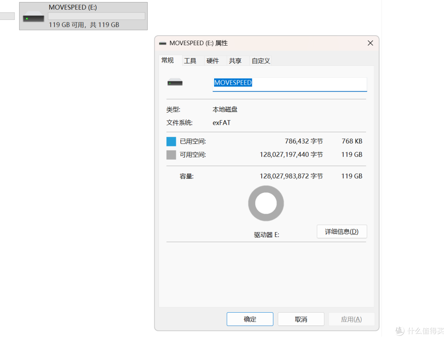This screenshot has height=340, width=448.
Task: Select the MOVESPEED (E:) drive icon in Explorer
Action: tap(34, 17)
